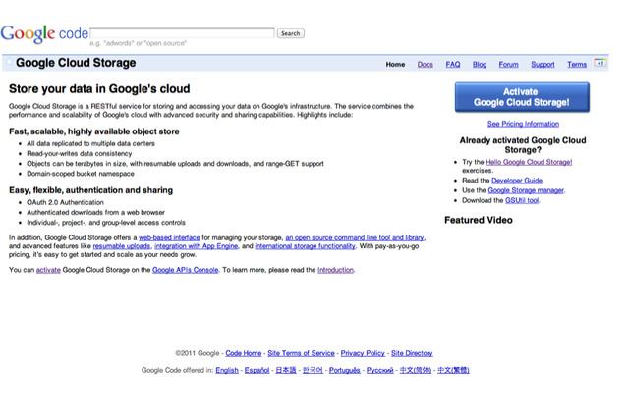Click heading Already activated Google Cloud Storage?
This screenshot has width=629, height=418.
523,145
